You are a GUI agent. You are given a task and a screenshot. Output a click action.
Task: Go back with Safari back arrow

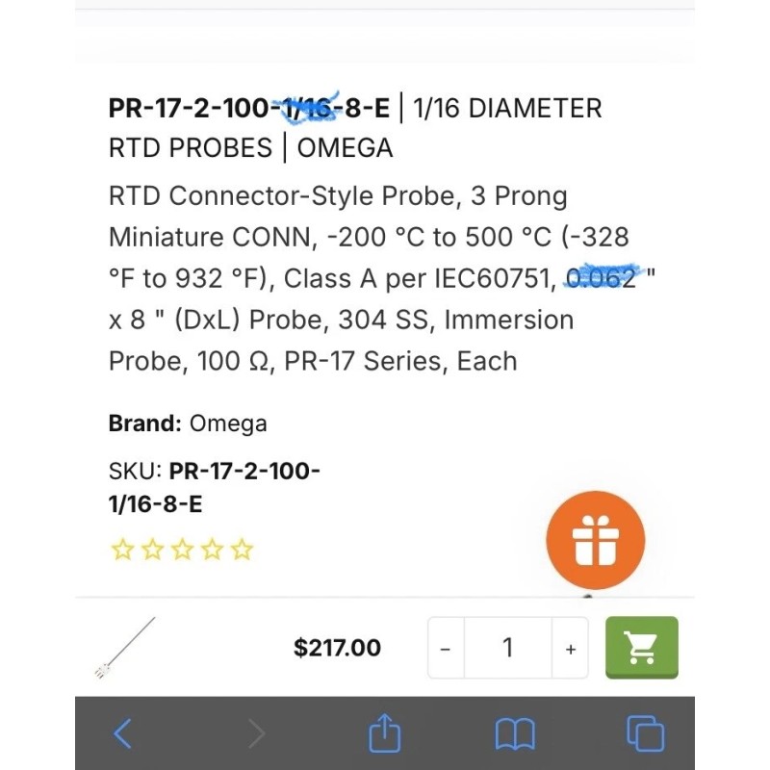click(x=122, y=734)
